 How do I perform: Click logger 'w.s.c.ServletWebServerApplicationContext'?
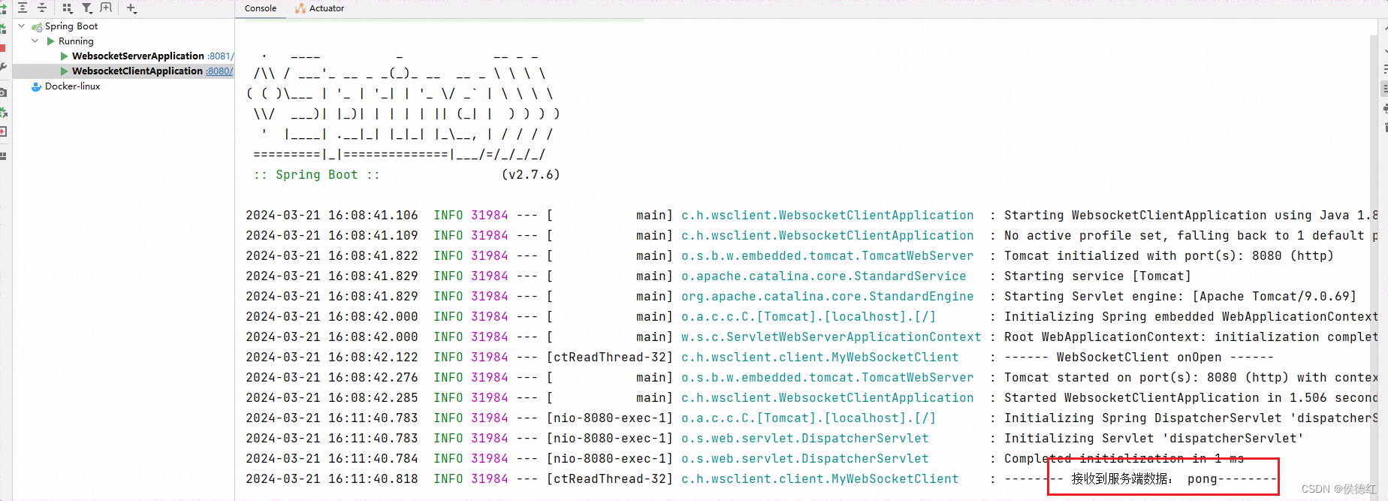pos(831,337)
